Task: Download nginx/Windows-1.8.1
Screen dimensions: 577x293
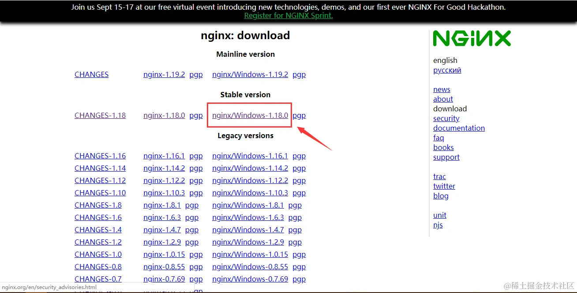Action: (248, 205)
